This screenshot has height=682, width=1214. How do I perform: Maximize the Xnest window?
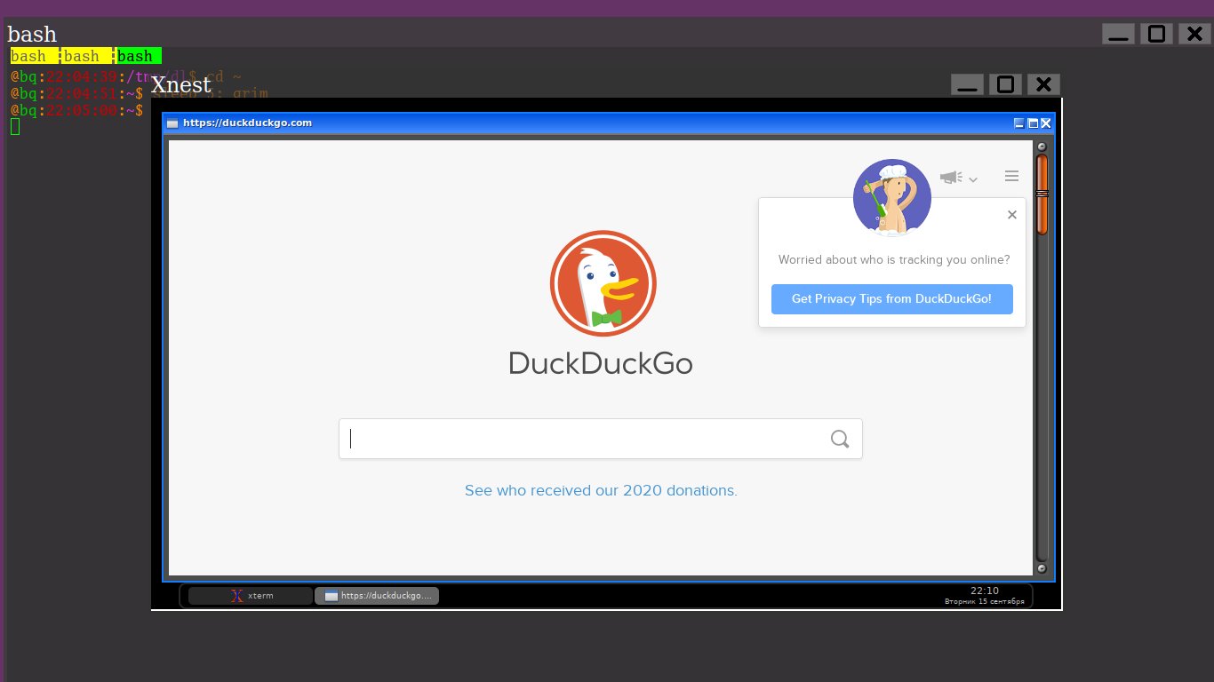pos(1005,84)
